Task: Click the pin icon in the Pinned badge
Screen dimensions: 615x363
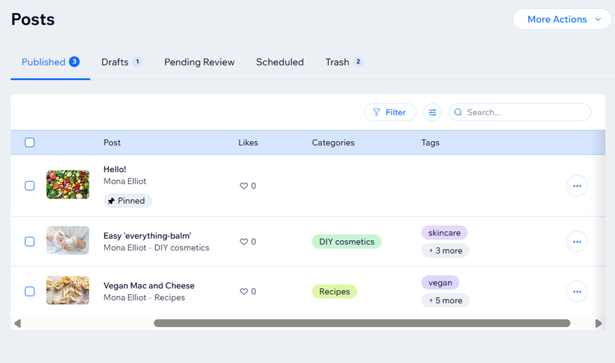Action: [x=111, y=201]
